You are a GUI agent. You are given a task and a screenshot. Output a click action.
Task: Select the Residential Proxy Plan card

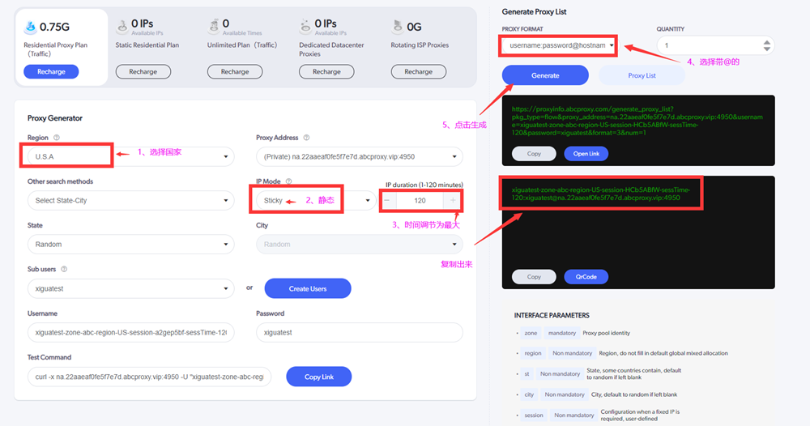[60, 47]
